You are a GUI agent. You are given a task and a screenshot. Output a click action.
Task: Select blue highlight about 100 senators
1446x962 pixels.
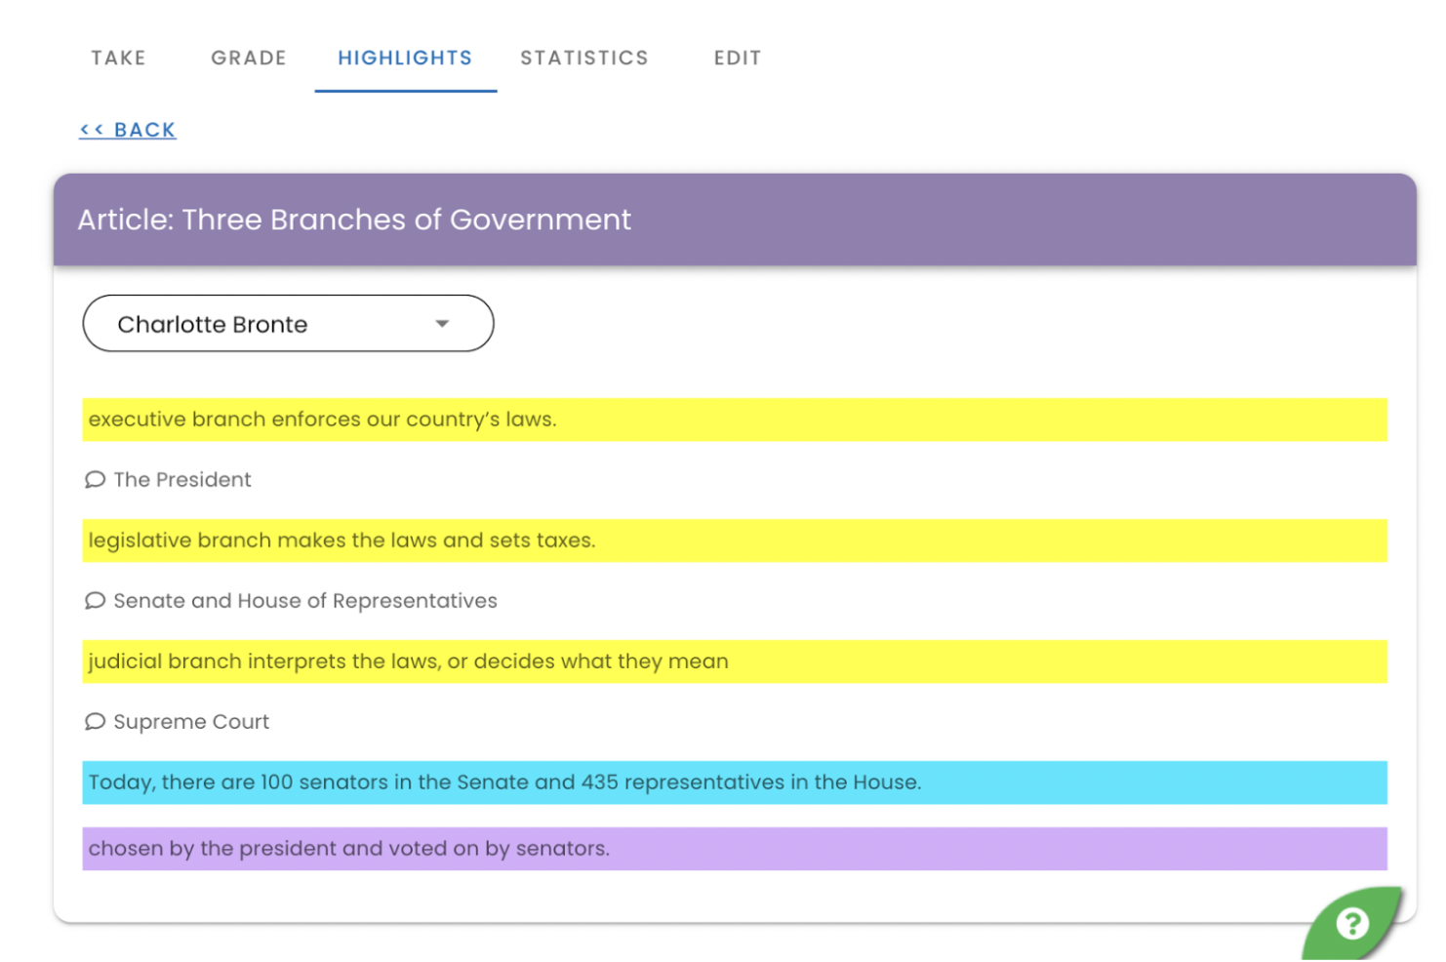point(735,782)
